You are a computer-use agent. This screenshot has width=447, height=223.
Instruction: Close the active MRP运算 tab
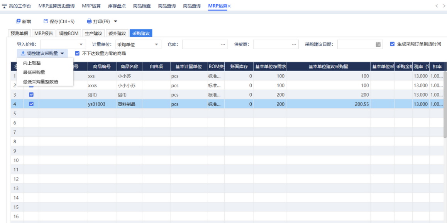[x=229, y=6]
